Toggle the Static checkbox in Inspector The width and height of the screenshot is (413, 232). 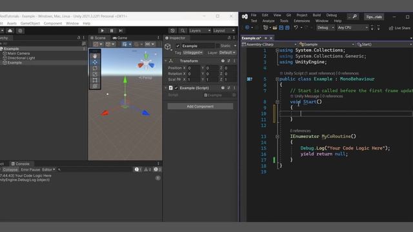pyautogui.click(x=217, y=46)
